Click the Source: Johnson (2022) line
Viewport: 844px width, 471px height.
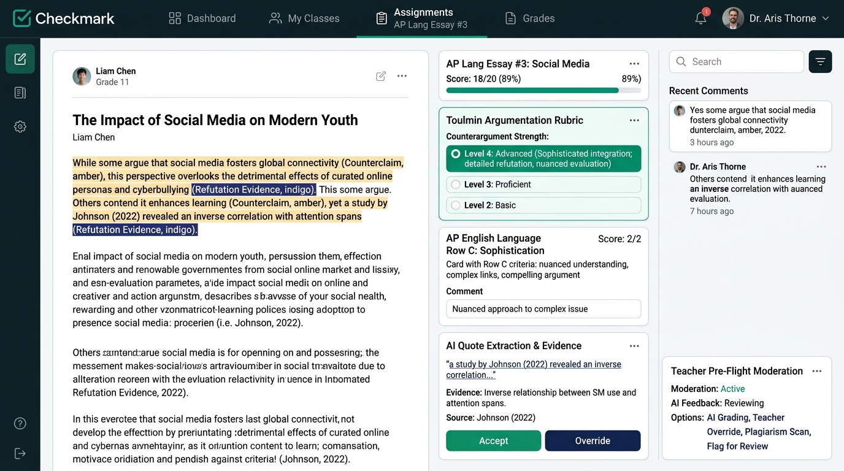(491, 418)
